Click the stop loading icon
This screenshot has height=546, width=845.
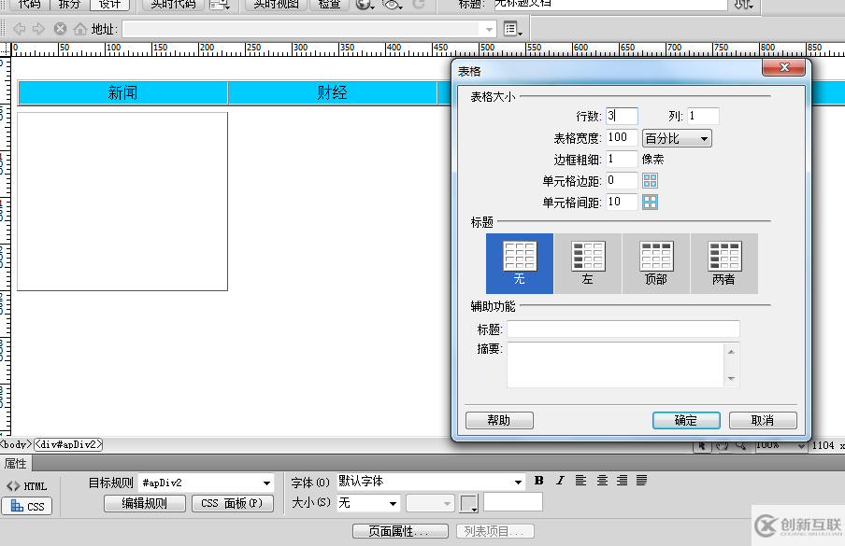(x=60, y=29)
